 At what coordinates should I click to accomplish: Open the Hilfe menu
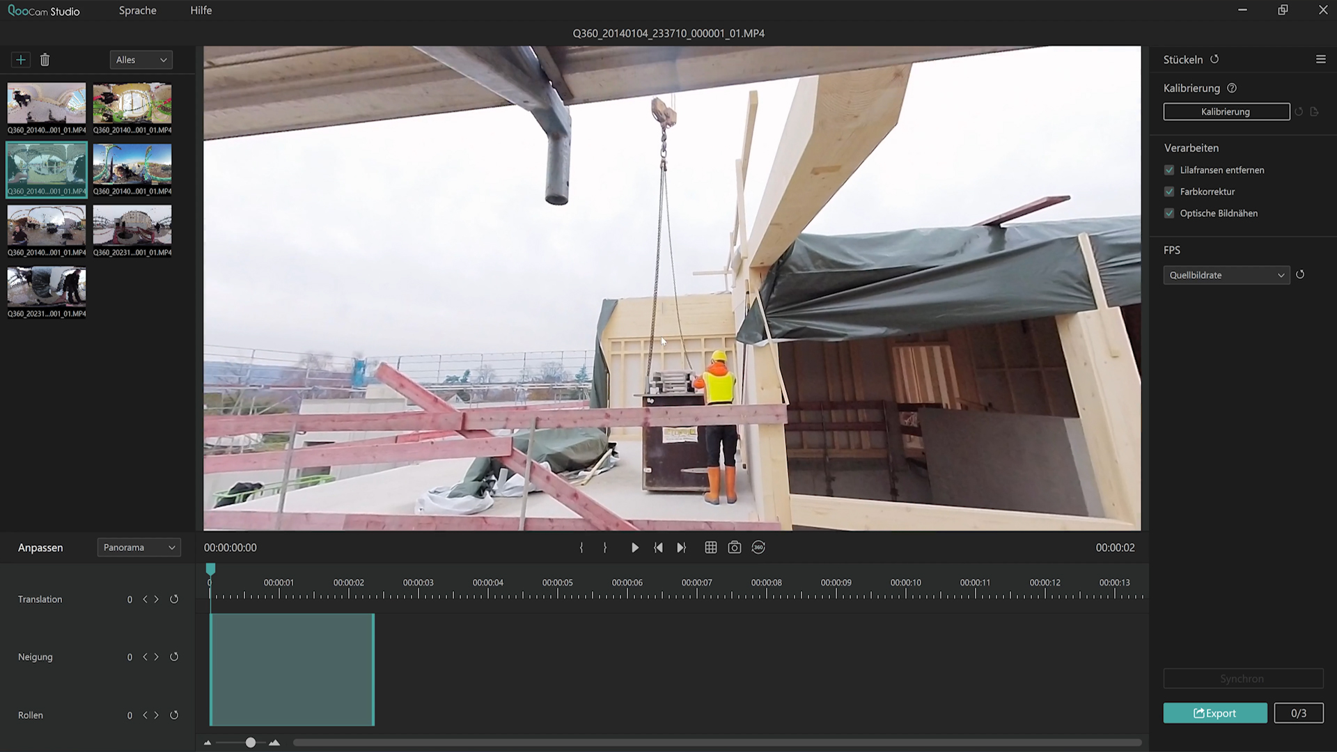click(x=201, y=10)
